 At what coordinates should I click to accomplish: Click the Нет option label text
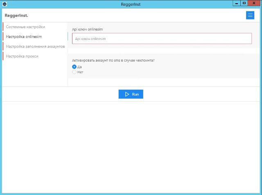click(x=80, y=72)
